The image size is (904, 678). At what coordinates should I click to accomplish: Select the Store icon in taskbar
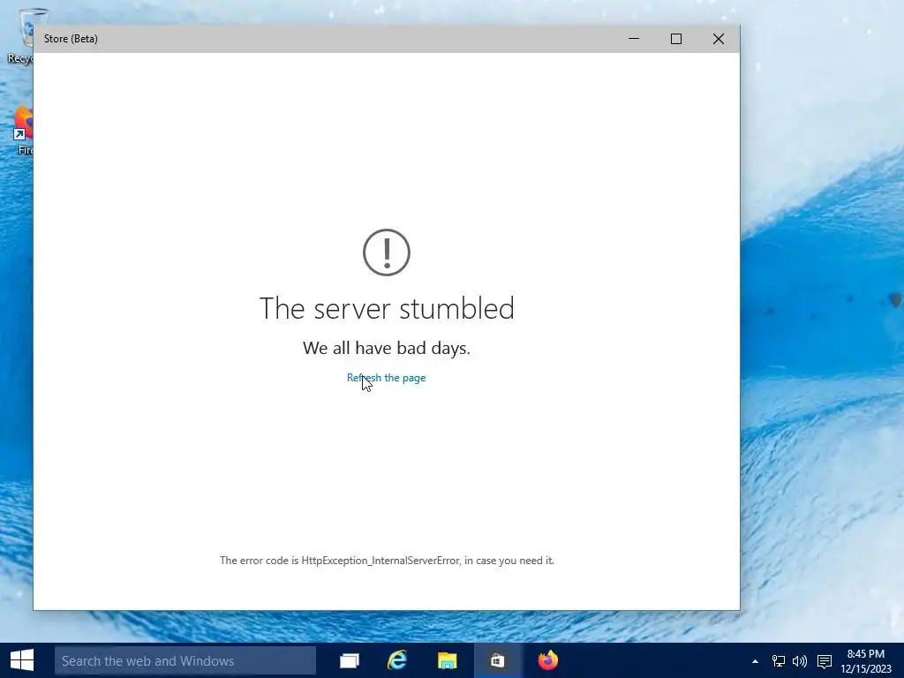click(x=498, y=660)
